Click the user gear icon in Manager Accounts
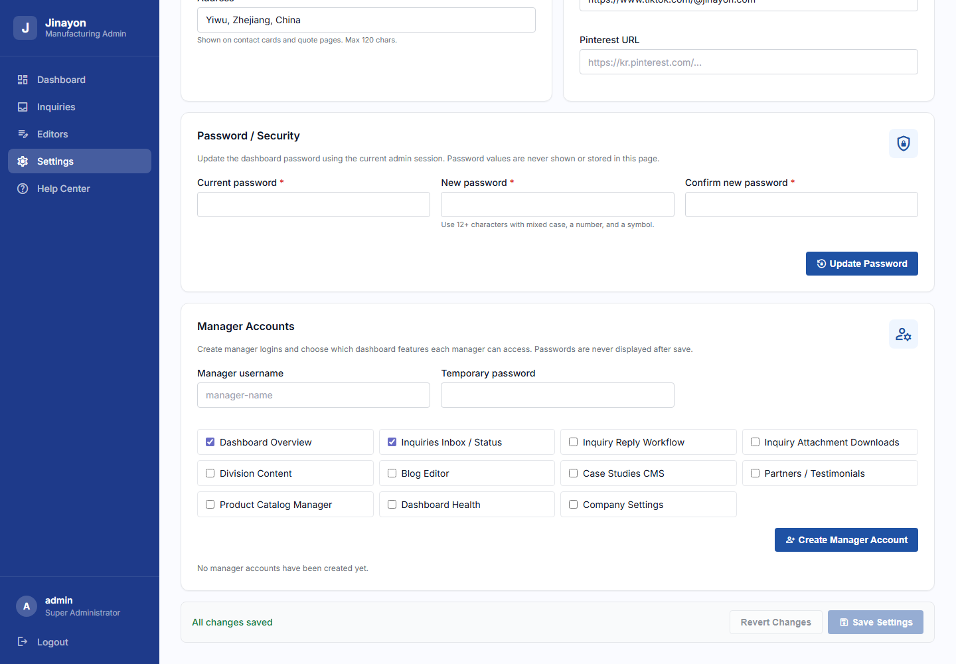 click(x=904, y=334)
